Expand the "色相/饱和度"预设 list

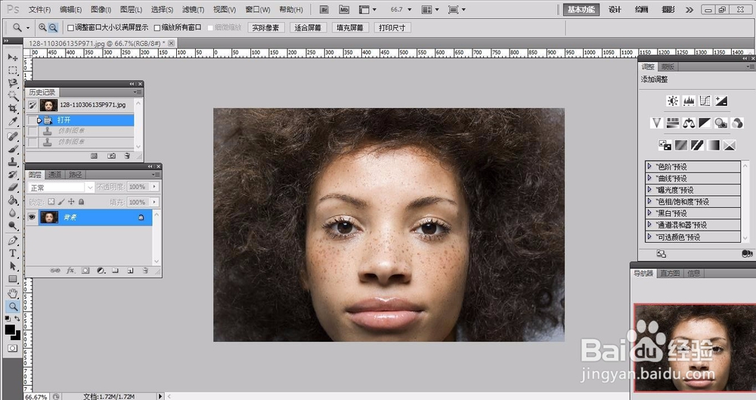pyautogui.click(x=649, y=202)
